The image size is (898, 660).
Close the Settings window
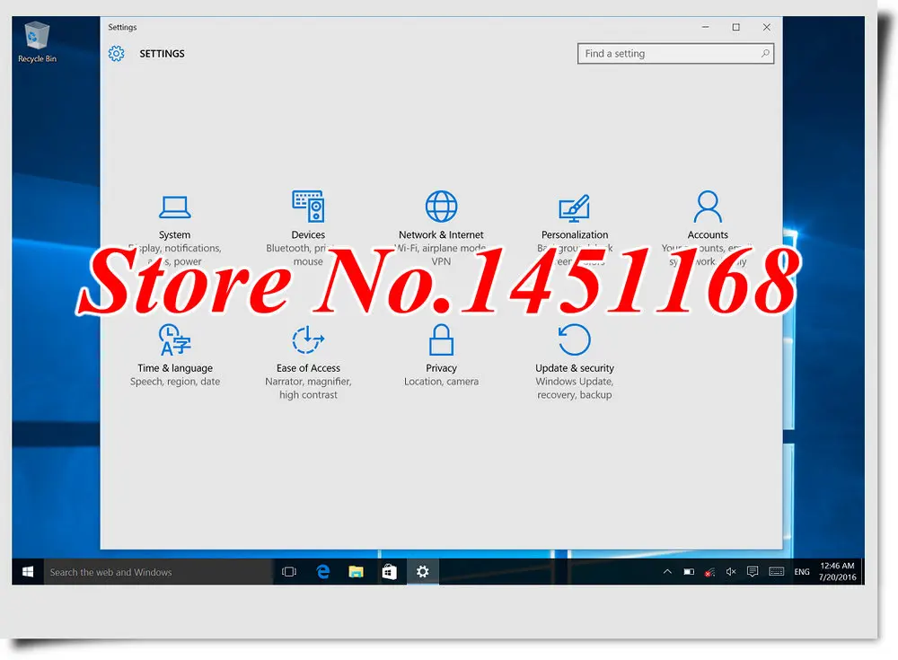coord(767,27)
